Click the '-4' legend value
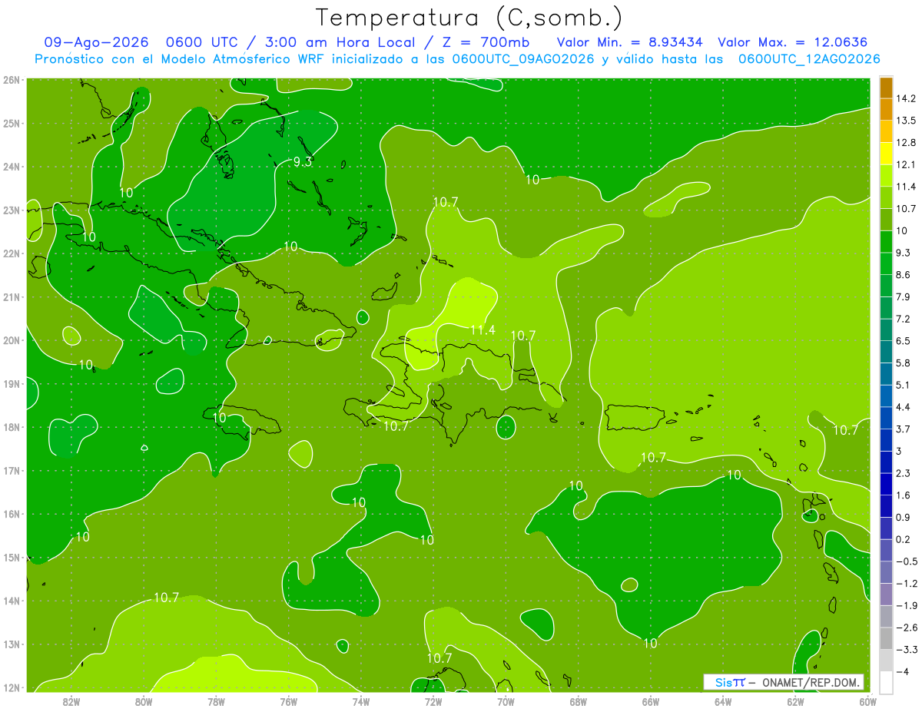This screenshot has height=712, width=922. 902,671
